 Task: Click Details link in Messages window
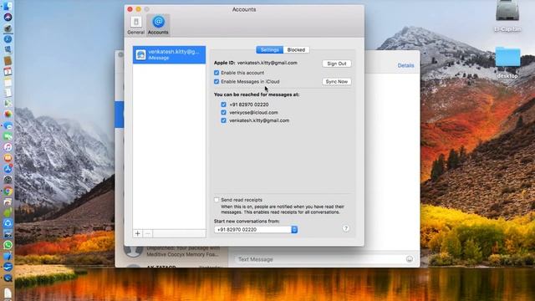(x=405, y=65)
